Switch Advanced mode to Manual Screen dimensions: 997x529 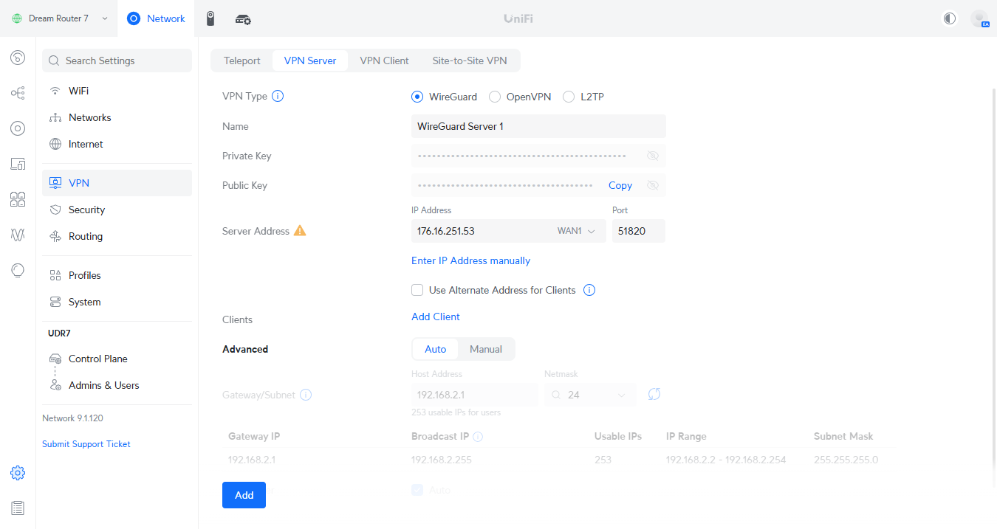[486, 349]
